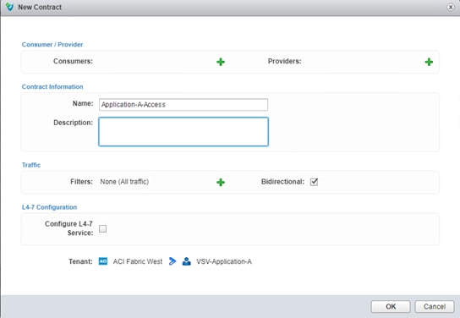Image resolution: width=460 pixels, height=318 pixels.
Task: Click the Traffic section heading
Action: (x=31, y=165)
